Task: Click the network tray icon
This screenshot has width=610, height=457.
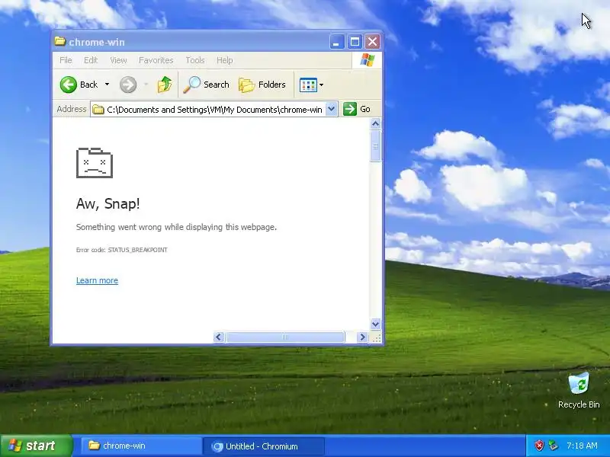Action: pyautogui.click(x=553, y=446)
